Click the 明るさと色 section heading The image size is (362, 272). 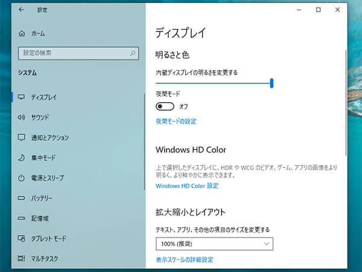[x=173, y=55]
